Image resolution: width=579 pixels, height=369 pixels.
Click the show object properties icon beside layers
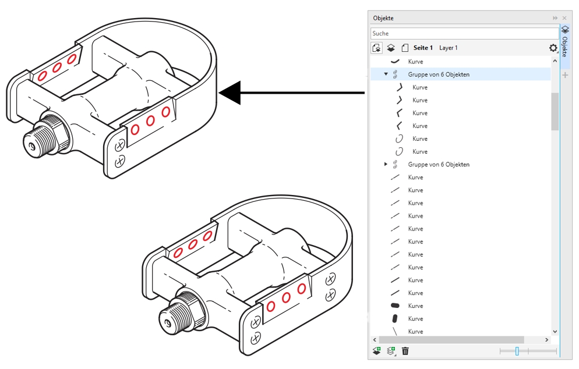[x=376, y=48]
